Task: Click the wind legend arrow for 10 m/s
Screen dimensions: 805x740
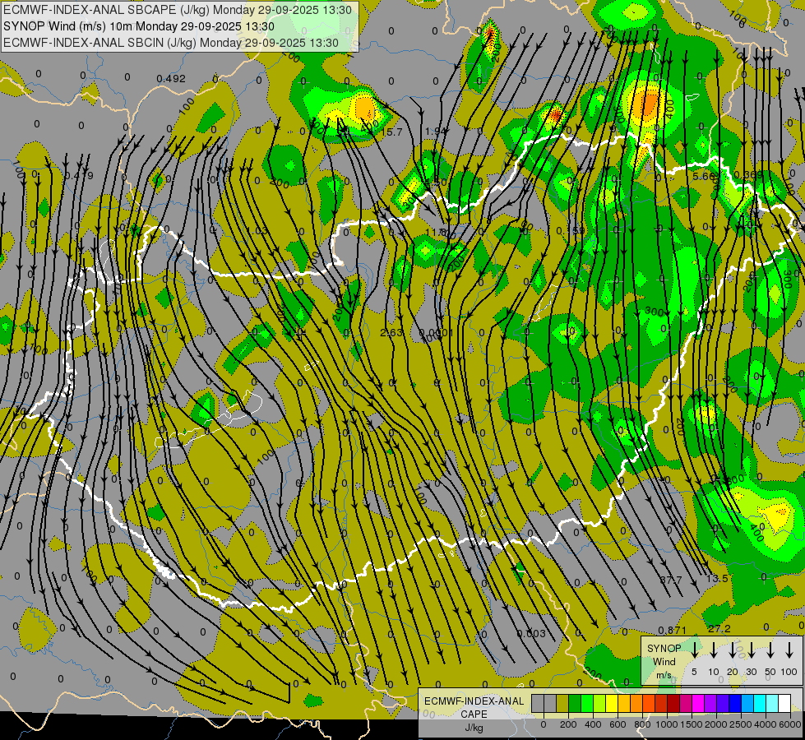Action: click(714, 650)
